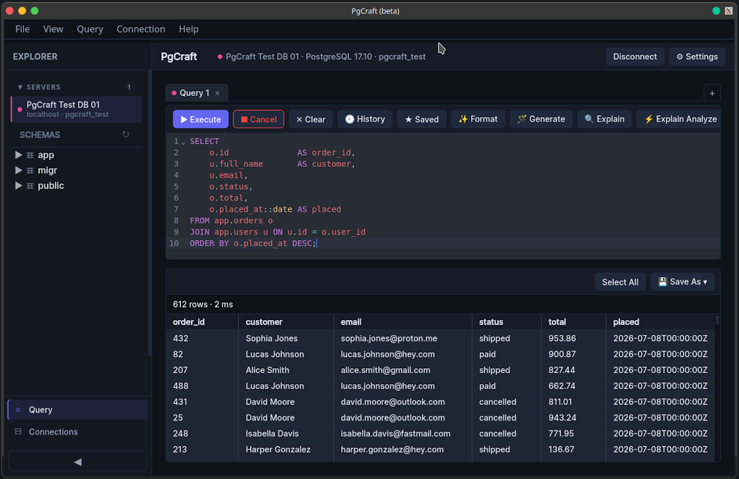This screenshot has height=479, width=739.
Task: Expand the app schema
Action: tap(18, 155)
